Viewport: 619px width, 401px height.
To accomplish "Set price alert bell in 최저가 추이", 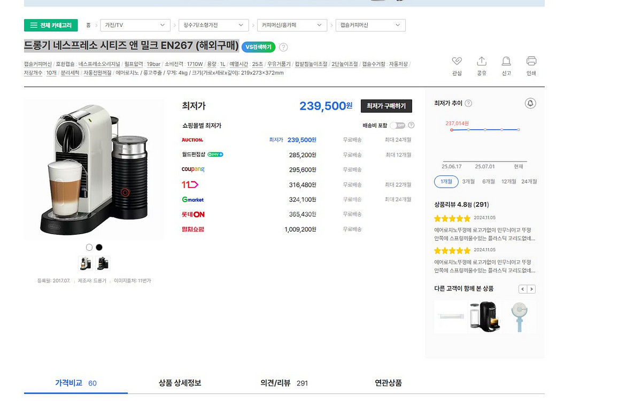I will tap(531, 103).
